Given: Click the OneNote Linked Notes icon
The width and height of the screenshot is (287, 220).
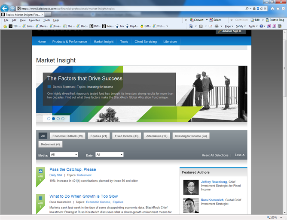Looking at the screenshot, I should 274,26.
